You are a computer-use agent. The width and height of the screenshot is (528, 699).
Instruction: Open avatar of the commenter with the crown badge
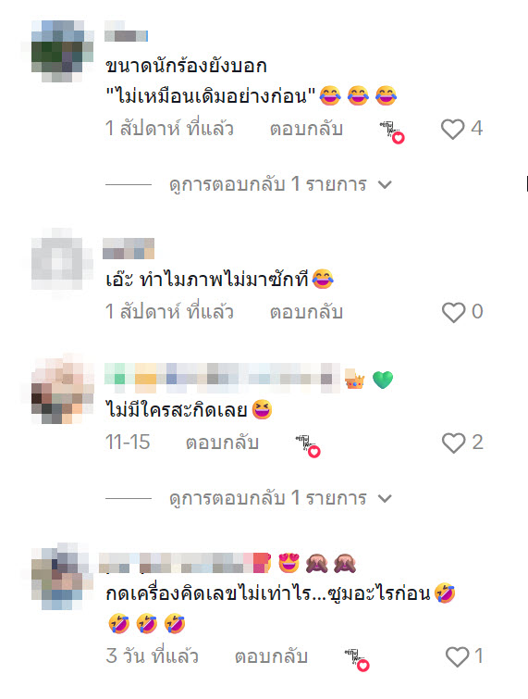62,390
